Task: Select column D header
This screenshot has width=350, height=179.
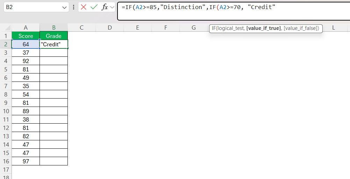Action: tap(109, 28)
